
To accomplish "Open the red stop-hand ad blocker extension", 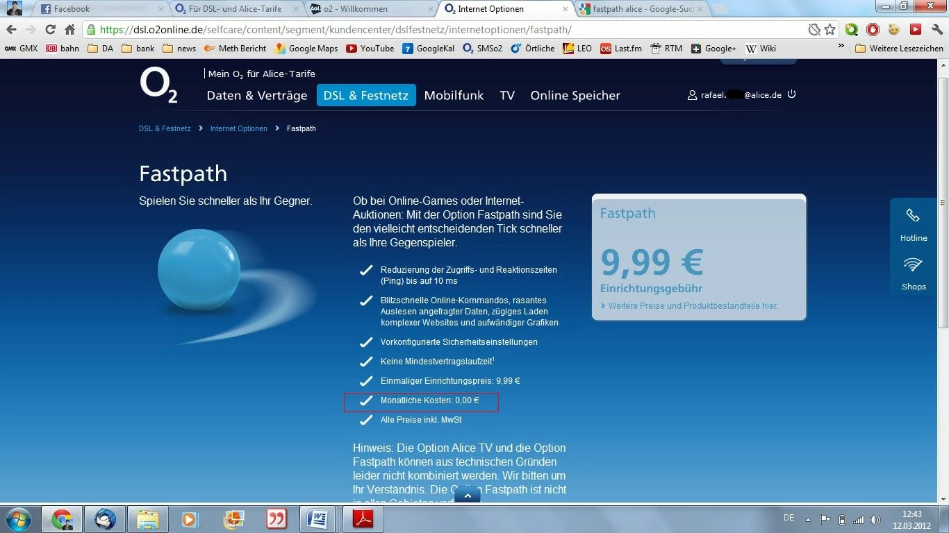I will click(x=873, y=30).
